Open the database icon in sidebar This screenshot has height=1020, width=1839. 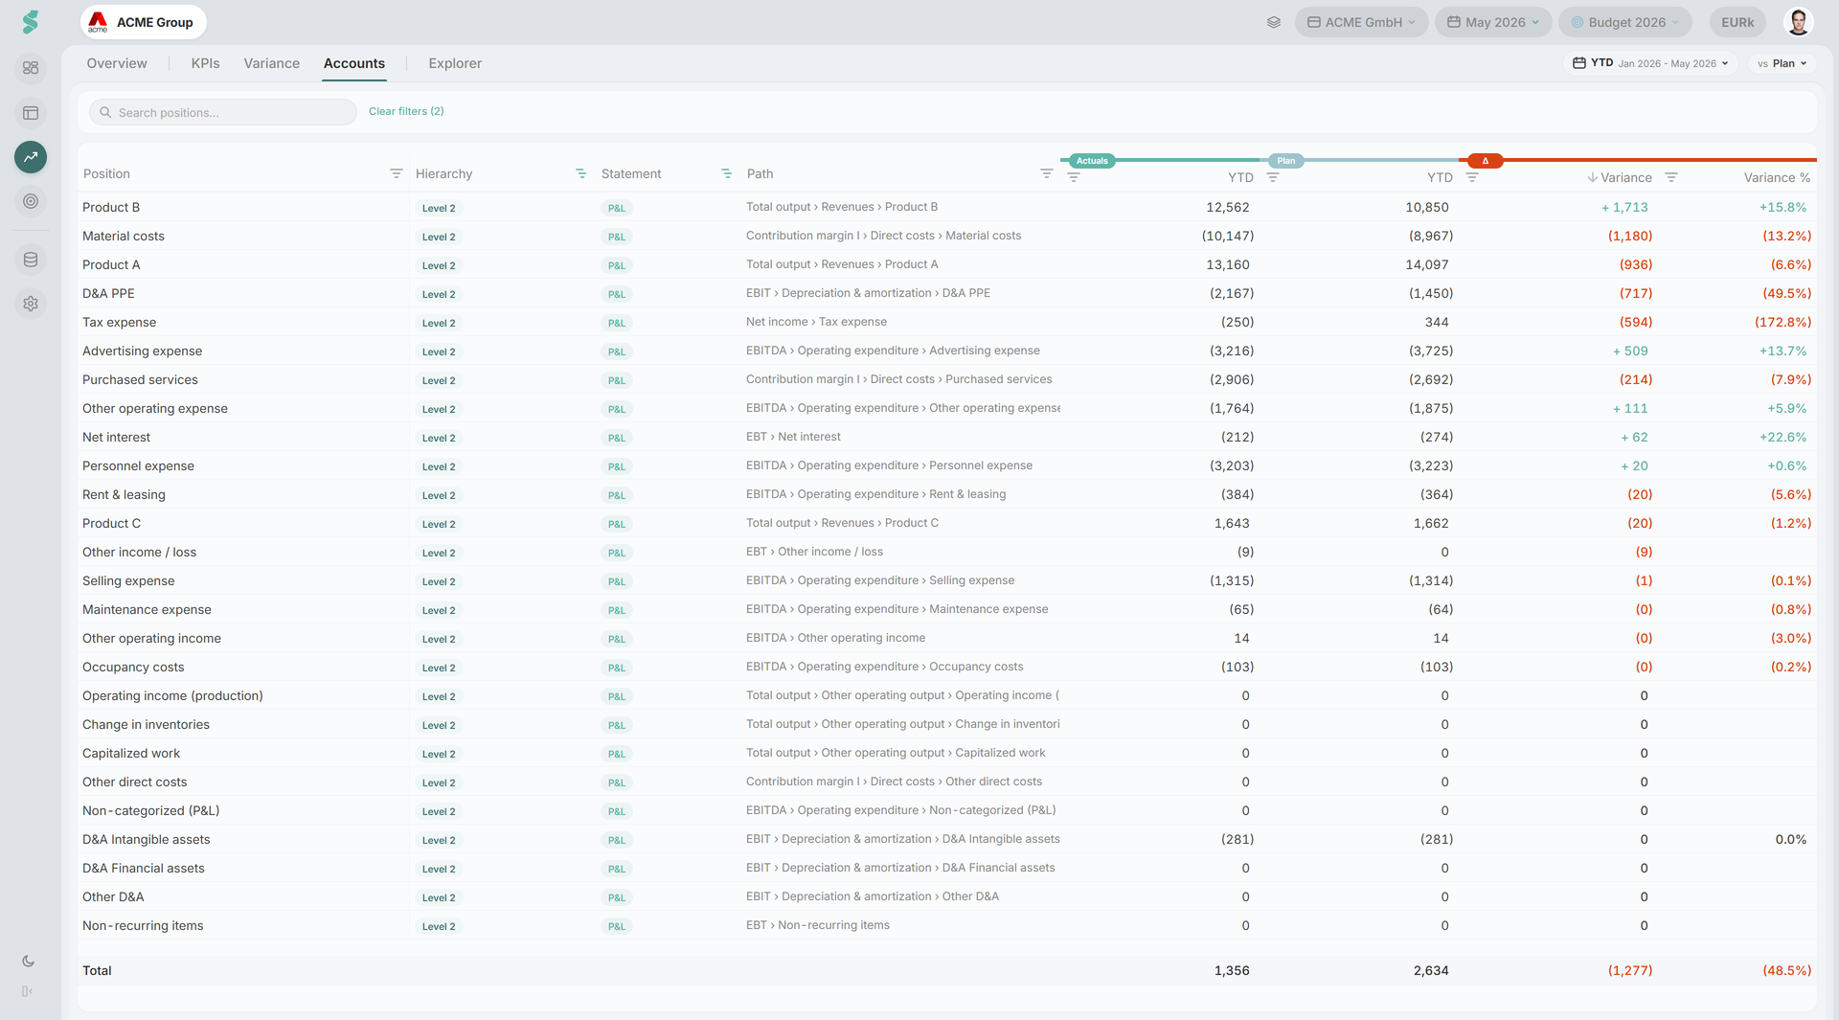point(31,260)
